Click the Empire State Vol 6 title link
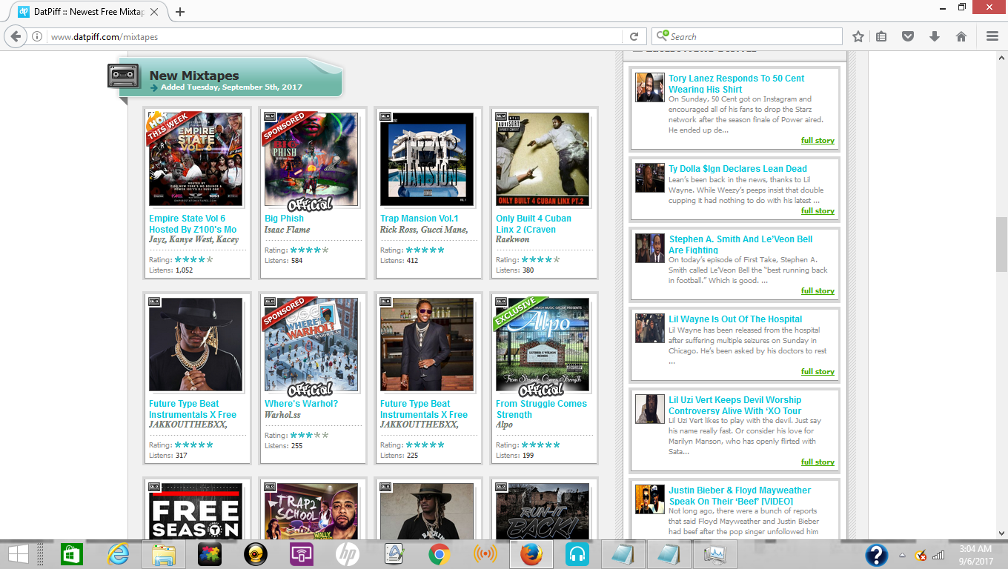Viewport: 1008px width, 569px height. click(x=193, y=224)
